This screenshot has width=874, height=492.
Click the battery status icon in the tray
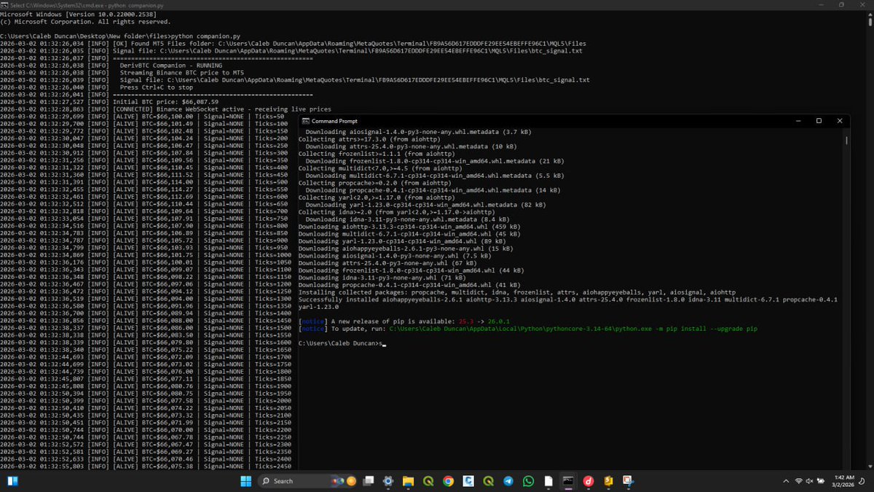coord(819,481)
